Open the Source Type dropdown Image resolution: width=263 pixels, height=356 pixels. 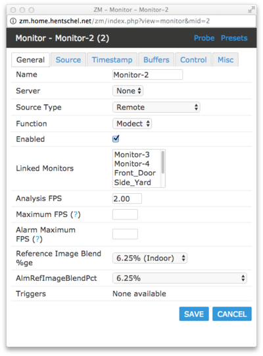[x=156, y=107]
